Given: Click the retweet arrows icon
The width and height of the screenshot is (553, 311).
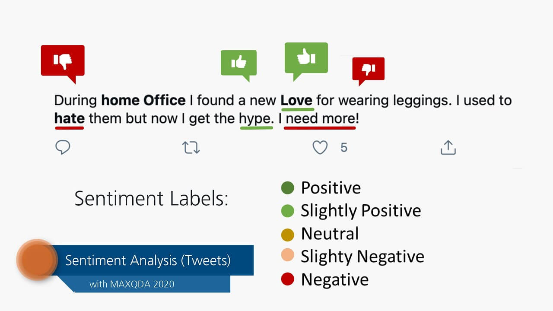Looking at the screenshot, I should pyautogui.click(x=191, y=148).
